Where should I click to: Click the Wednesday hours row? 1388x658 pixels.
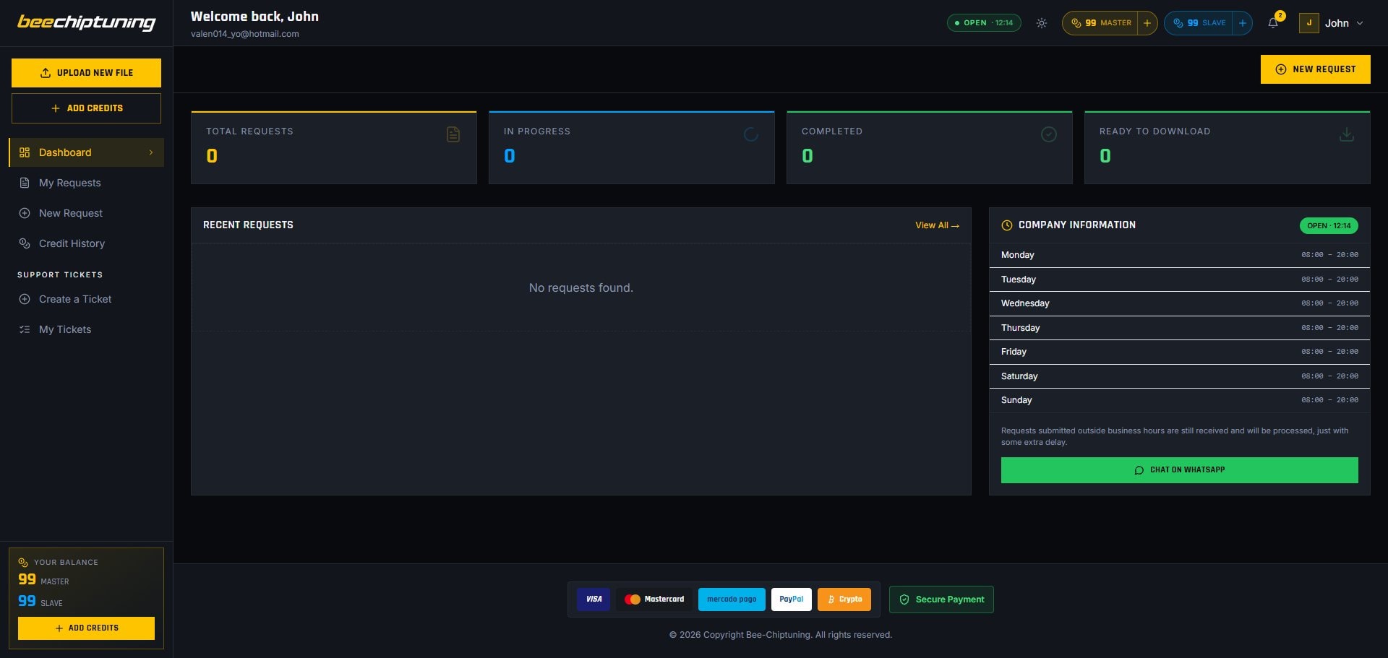1180,303
